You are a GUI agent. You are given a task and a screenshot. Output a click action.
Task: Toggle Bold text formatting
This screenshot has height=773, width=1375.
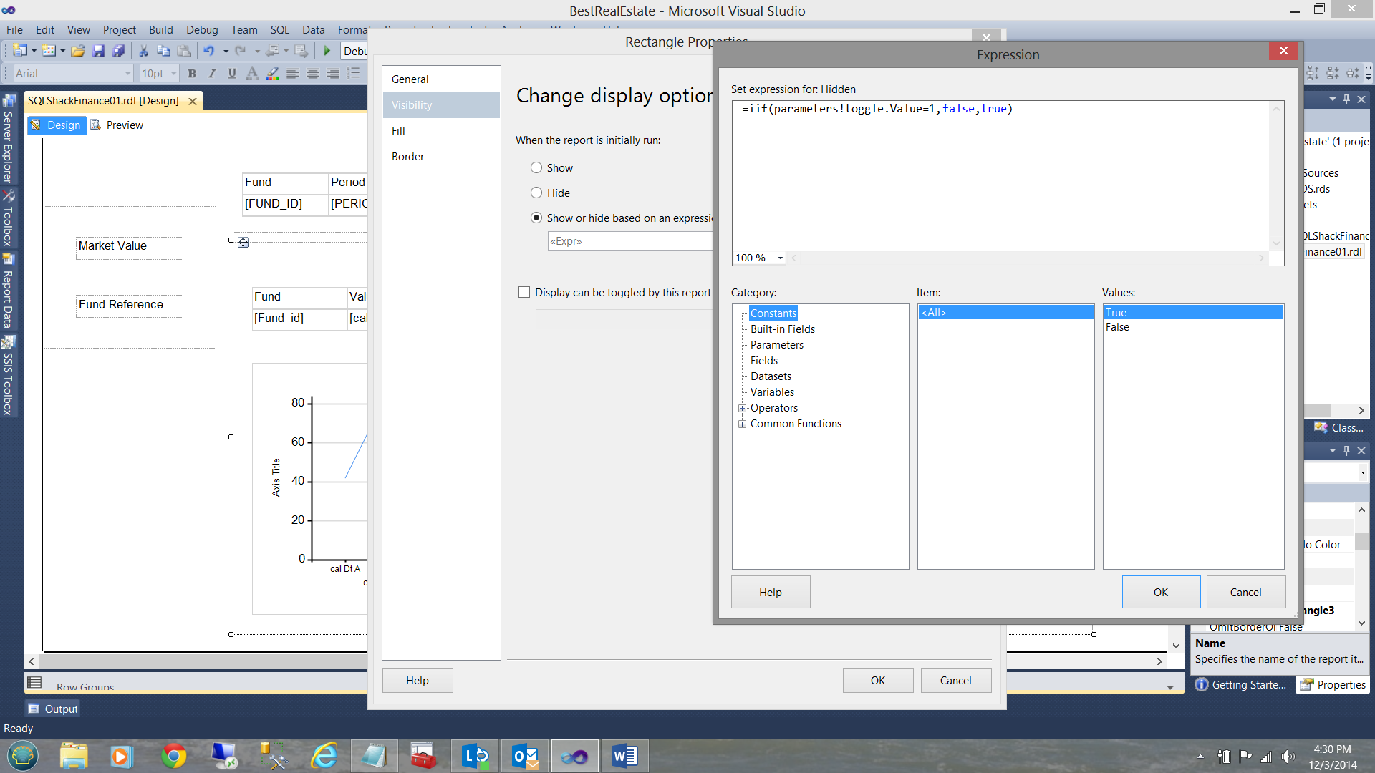click(192, 74)
